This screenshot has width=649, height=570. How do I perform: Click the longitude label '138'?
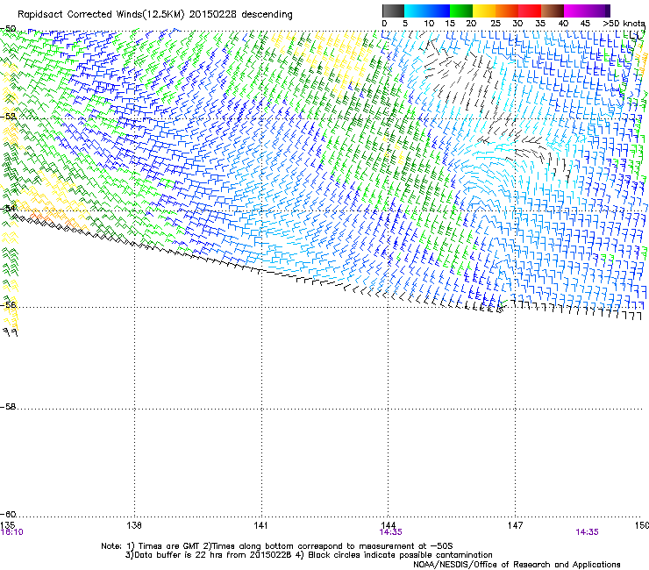click(134, 525)
